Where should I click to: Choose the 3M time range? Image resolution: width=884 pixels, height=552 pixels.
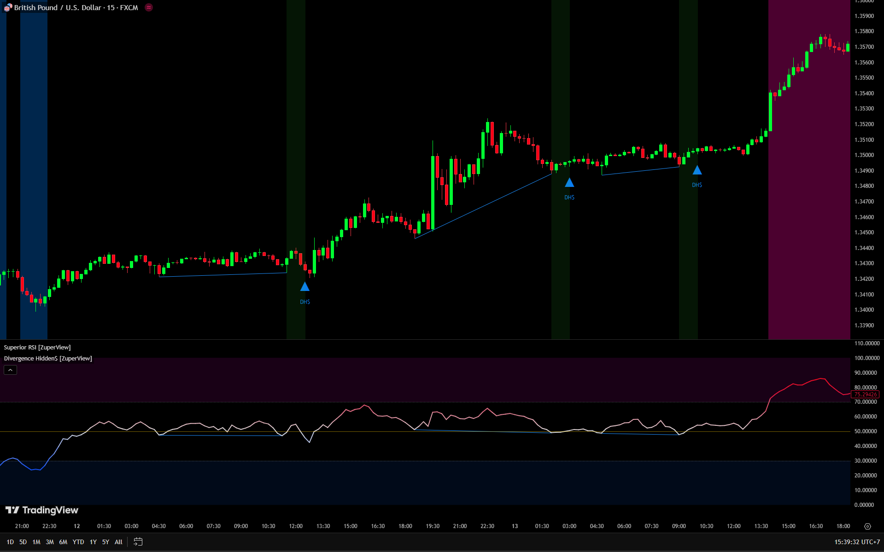50,542
